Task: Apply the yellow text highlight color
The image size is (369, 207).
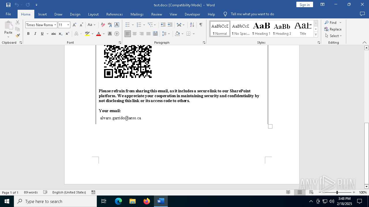Action: click(87, 34)
